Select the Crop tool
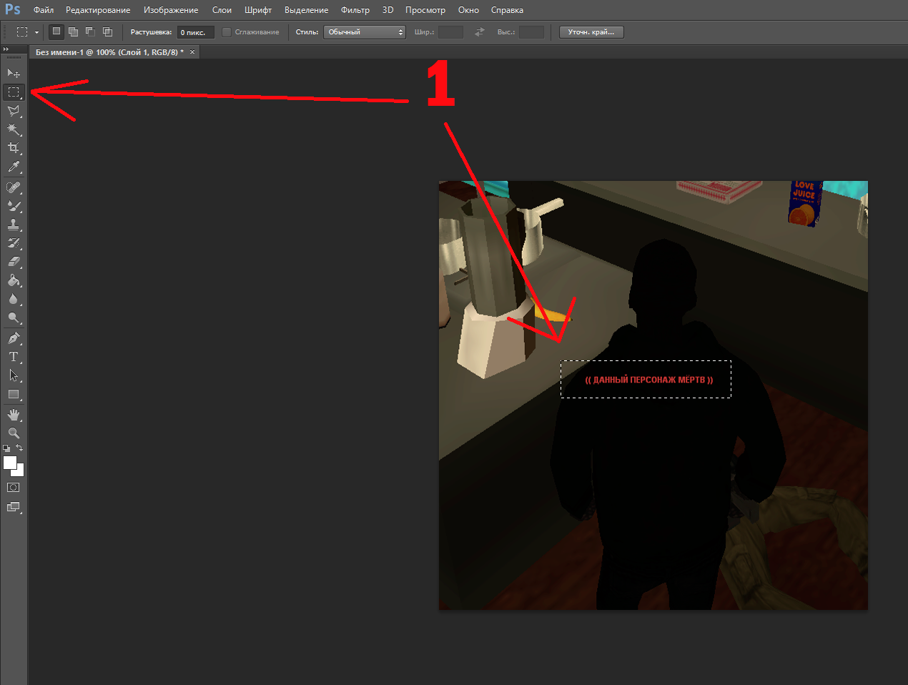The image size is (908, 685). [13, 148]
